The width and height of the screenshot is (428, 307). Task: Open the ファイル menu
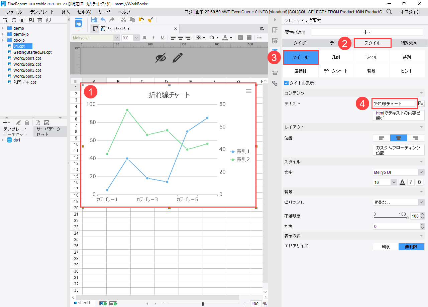[x=14, y=12]
